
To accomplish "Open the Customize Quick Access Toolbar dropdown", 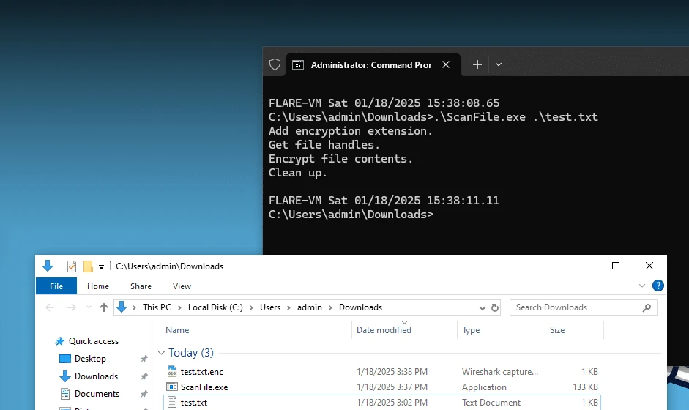I will 101,266.
